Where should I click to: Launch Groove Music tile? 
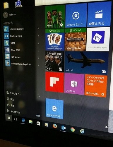(x=76, y=15)
